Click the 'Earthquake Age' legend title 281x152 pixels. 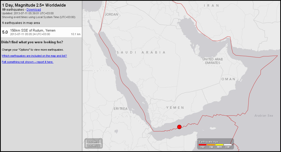click(x=208, y=142)
